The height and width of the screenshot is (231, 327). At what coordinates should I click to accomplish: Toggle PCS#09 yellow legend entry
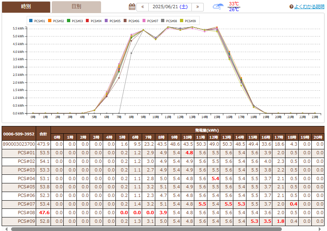[x=188, y=21]
